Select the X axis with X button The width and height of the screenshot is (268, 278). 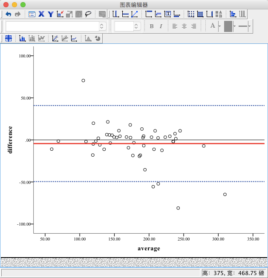click(x=41, y=14)
